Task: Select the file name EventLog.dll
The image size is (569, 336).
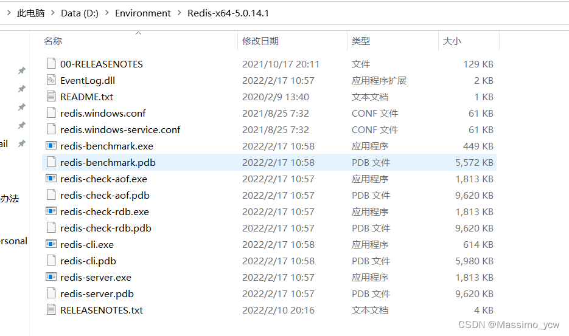Action: (x=88, y=80)
